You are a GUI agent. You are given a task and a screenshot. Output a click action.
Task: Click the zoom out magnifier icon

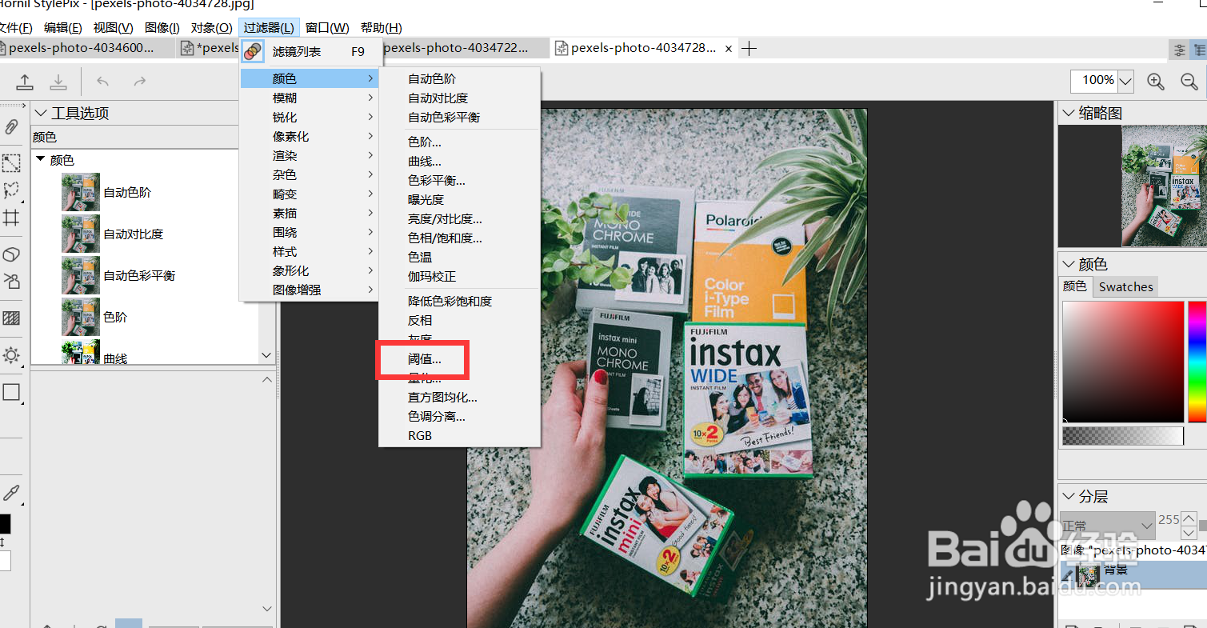pyautogui.click(x=1189, y=81)
